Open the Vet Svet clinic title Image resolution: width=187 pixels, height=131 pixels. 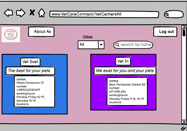30,62
